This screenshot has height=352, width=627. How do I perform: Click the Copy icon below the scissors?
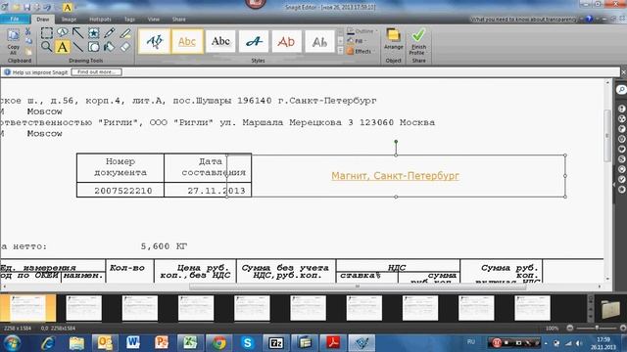point(28,41)
